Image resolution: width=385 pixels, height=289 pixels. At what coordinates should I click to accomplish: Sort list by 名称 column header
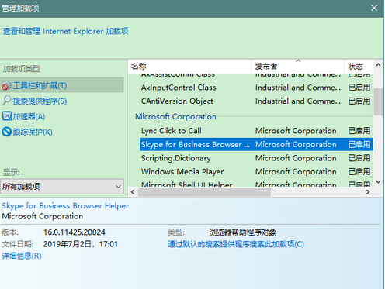click(189, 67)
